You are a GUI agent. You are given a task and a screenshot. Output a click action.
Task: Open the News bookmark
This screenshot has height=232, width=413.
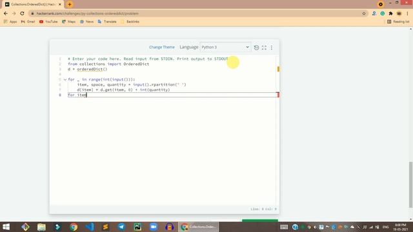tap(86, 21)
